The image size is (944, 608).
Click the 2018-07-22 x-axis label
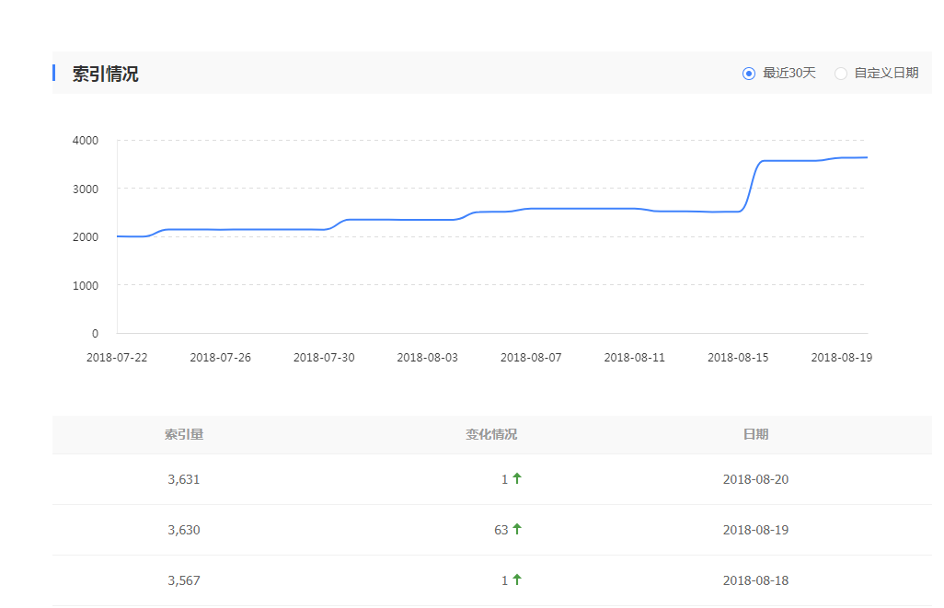(x=117, y=358)
